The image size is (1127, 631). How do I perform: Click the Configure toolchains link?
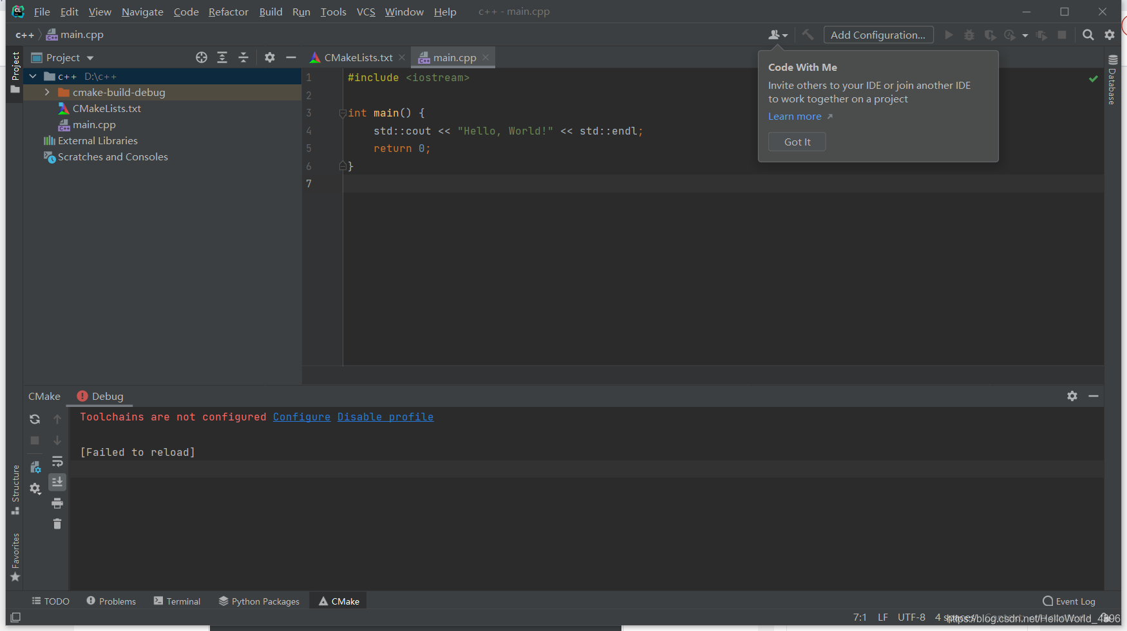click(x=301, y=417)
